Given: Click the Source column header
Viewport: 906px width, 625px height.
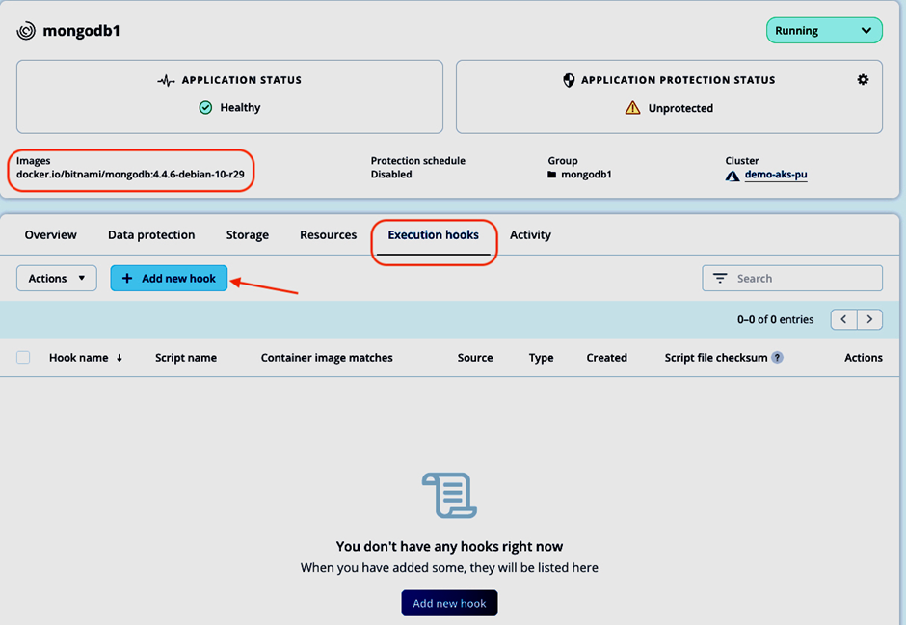Looking at the screenshot, I should [475, 358].
